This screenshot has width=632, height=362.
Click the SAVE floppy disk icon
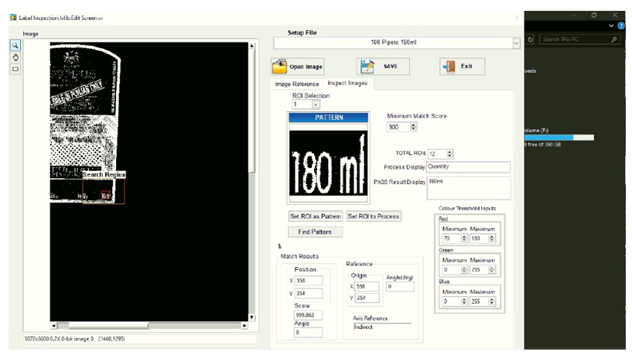click(x=367, y=67)
